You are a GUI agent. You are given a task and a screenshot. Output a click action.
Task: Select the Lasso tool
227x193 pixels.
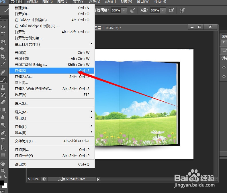(x=3, y=42)
